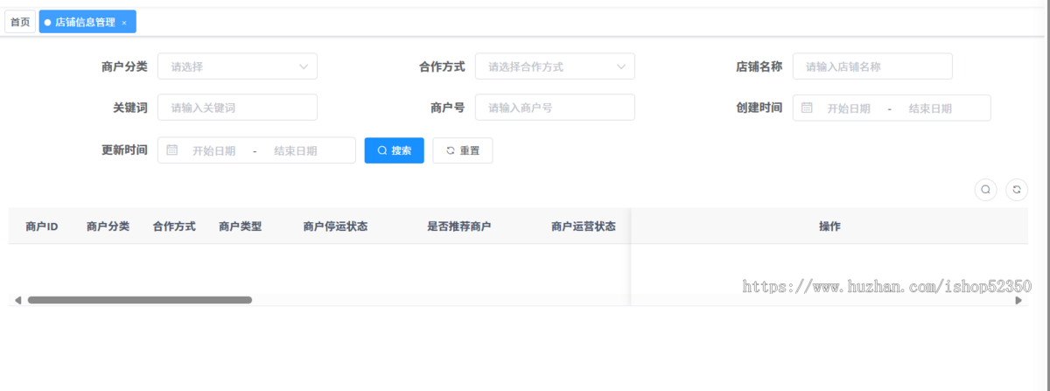
Task: Click the 商户运营状态 column header
Action: 584,227
